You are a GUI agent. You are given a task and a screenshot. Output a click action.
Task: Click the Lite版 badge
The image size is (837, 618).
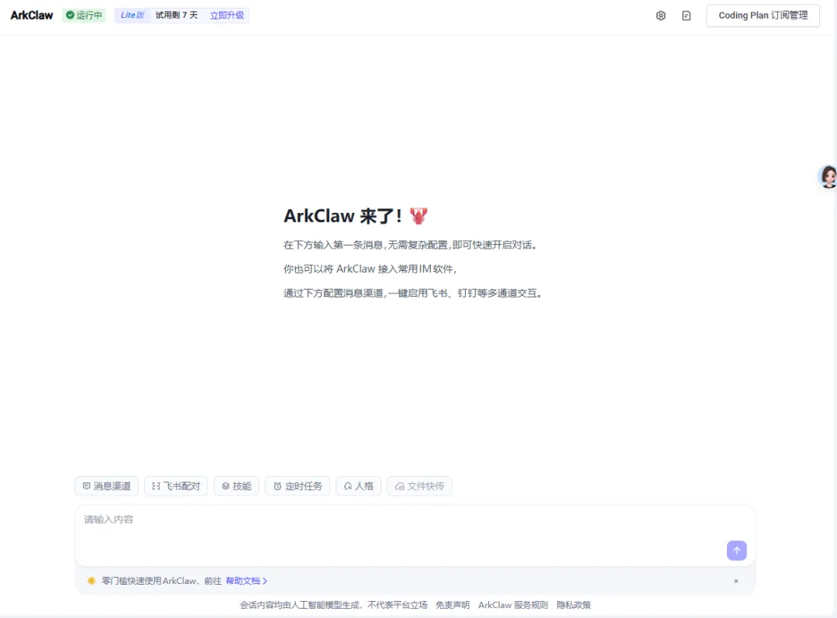(133, 15)
